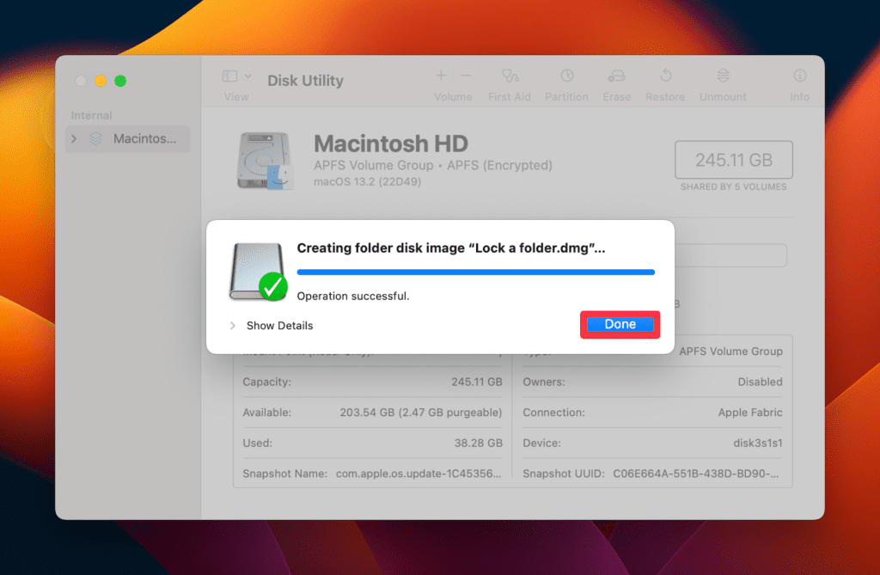This screenshot has width=880, height=575.
Task: Open View dropdown chevron in toolbar
Action: pos(248,76)
